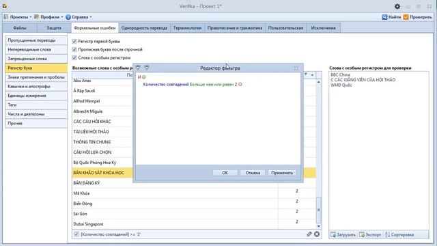The width and height of the screenshot is (437, 246).
Task: Disable the [Количество совпадений] >= '2' filter checkbox
Action: [76, 234]
